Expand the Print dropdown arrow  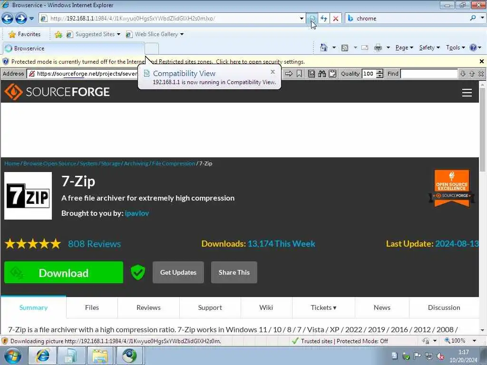388,48
